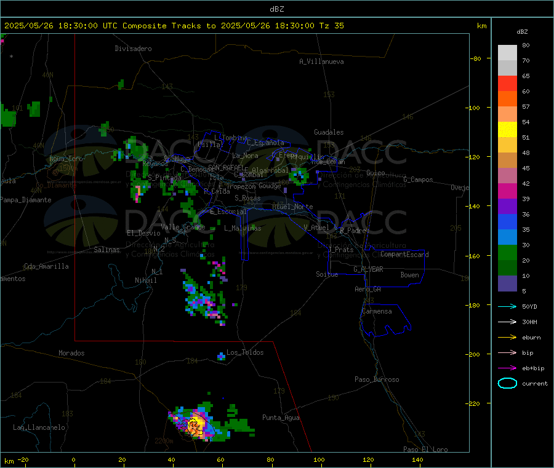The image size is (554, 468).
Task: Select the slate purple 10-5 dBZ band
Action: point(507,284)
